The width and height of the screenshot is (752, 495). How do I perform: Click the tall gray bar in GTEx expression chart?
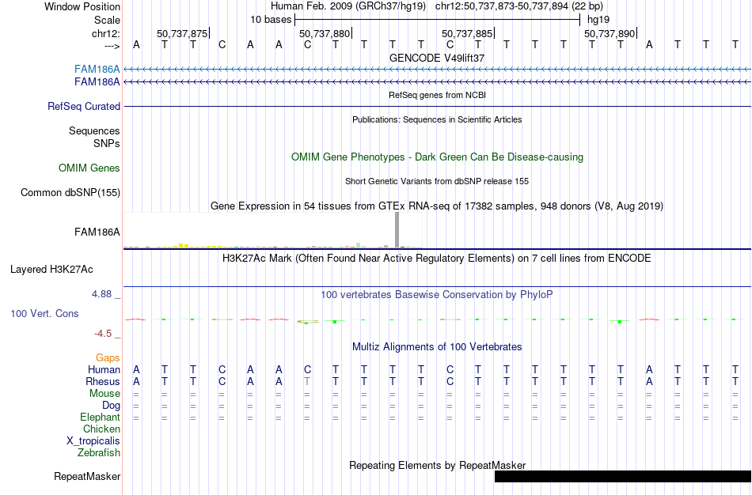(397, 230)
